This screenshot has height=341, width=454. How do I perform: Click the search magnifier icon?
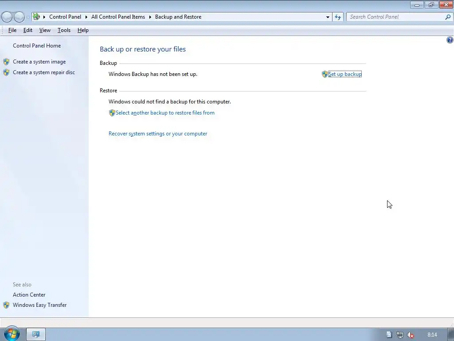click(x=448, y=17)
